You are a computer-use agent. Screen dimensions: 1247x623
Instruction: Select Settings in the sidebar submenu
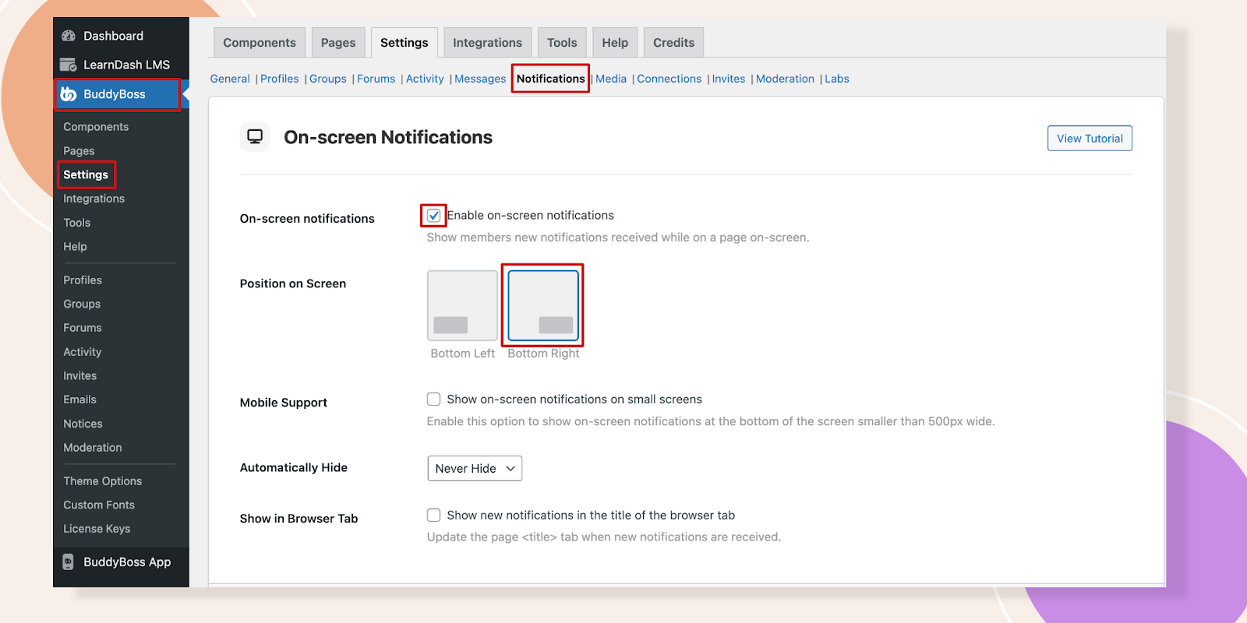coord(86,174)
